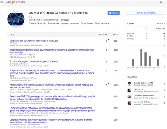Open the transient receptor potential ion channel article

[52, 109]
